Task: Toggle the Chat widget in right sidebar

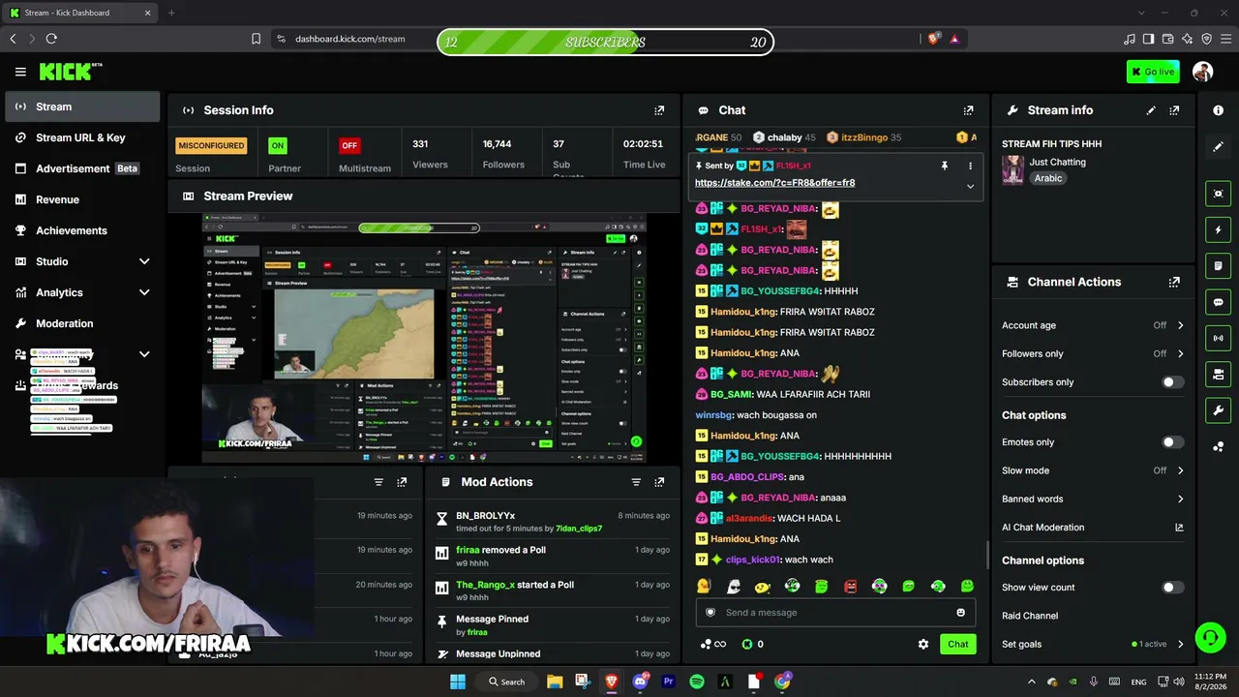Action: pyautogui.click(x=1218, y=302)
